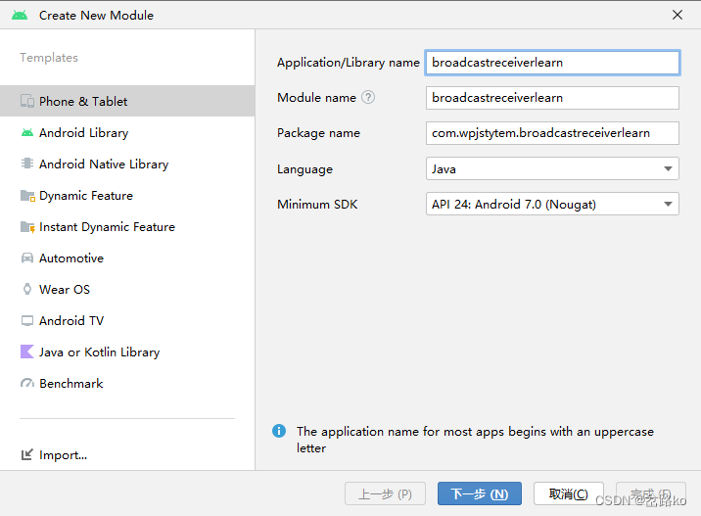This screenshot has height=516, width=701.
Task: Click the Android Native Library chip icon
Action: point(27,164)
